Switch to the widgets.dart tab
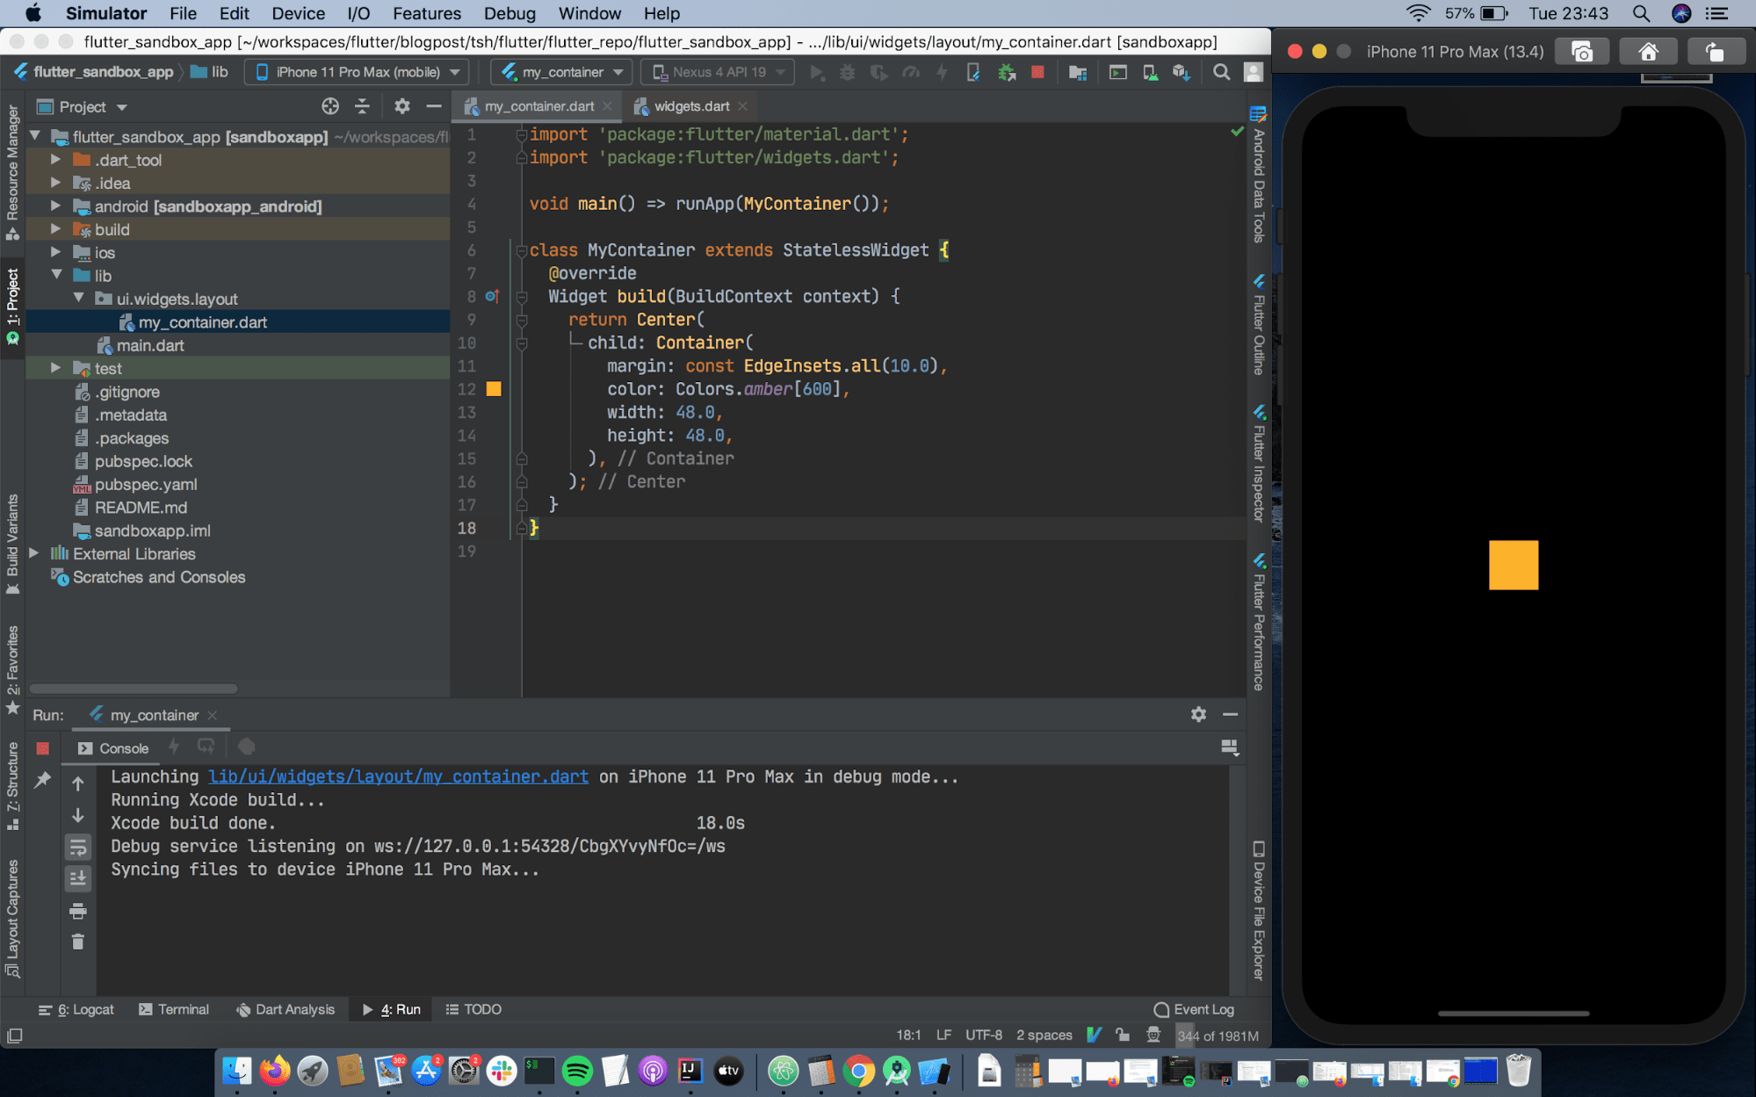The width and height of the screenshot is (1756, 1097). point(691,106)
